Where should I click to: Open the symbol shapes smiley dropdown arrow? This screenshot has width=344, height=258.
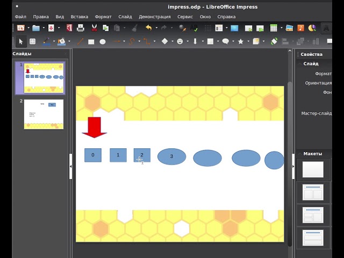[x=188, y=41]
